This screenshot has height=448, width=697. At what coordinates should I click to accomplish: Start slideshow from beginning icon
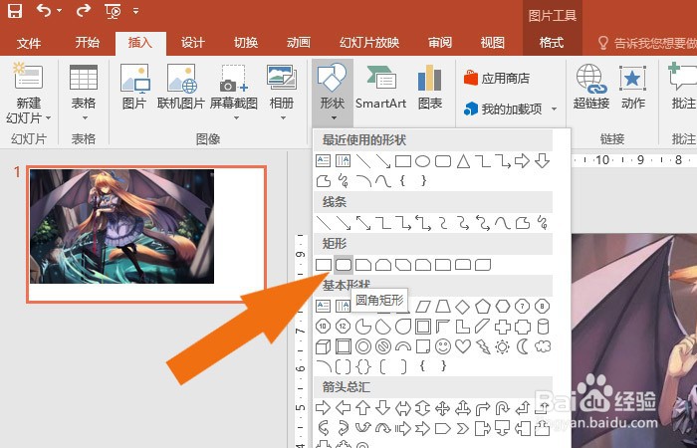click(113, 11)
